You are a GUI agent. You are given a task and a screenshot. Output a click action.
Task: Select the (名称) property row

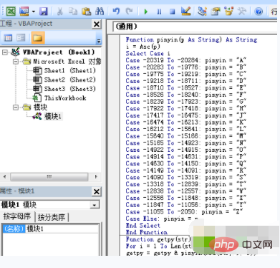tap(14, 229)
